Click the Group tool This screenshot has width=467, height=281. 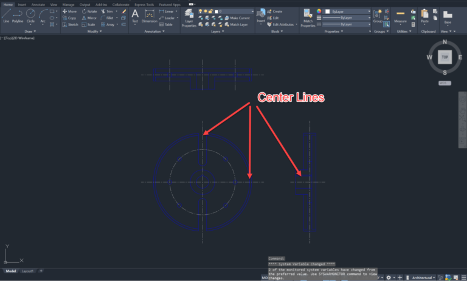pos(378,16)
